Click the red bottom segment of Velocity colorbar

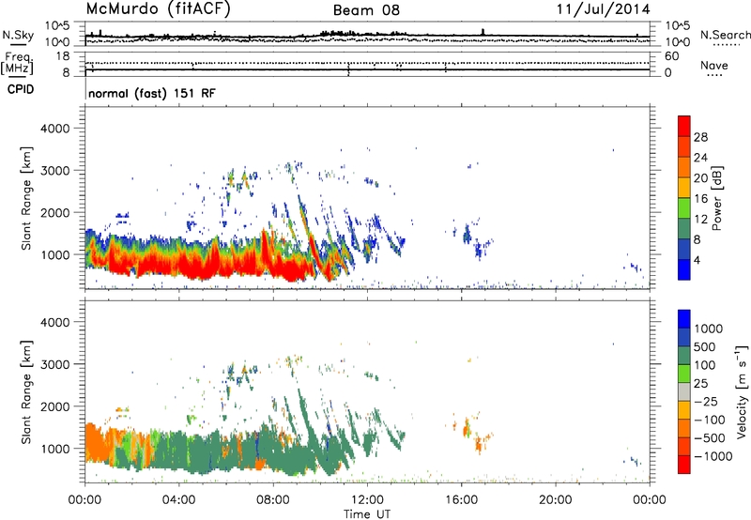(x=684, y=465)
